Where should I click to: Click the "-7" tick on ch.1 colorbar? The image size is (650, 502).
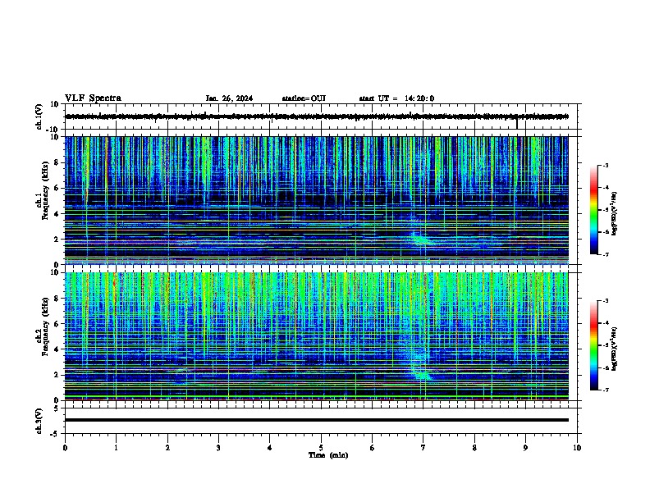606,254
